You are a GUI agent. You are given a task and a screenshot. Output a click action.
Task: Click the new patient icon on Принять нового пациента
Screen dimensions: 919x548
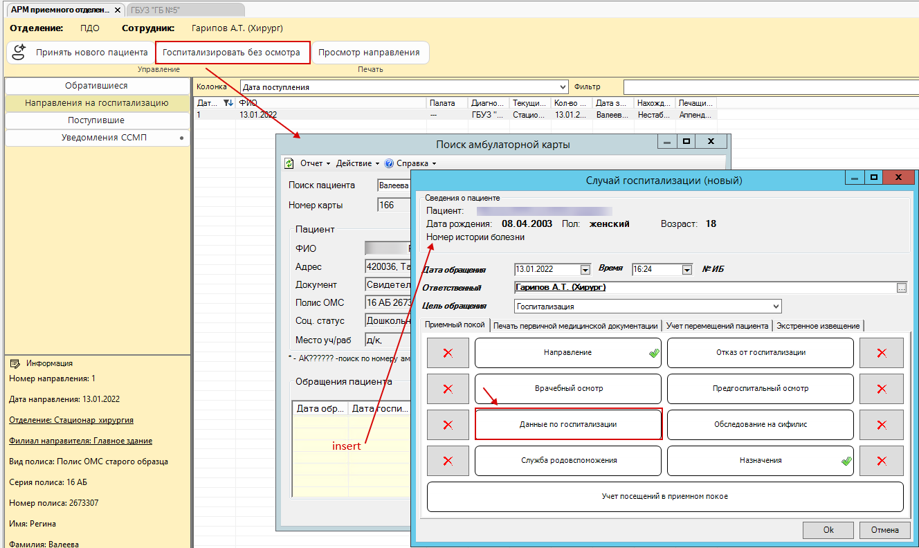[20, 53]
